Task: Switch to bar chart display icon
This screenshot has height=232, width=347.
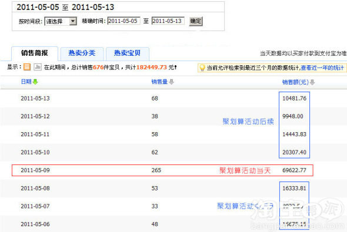Action: tap(38, 67)
